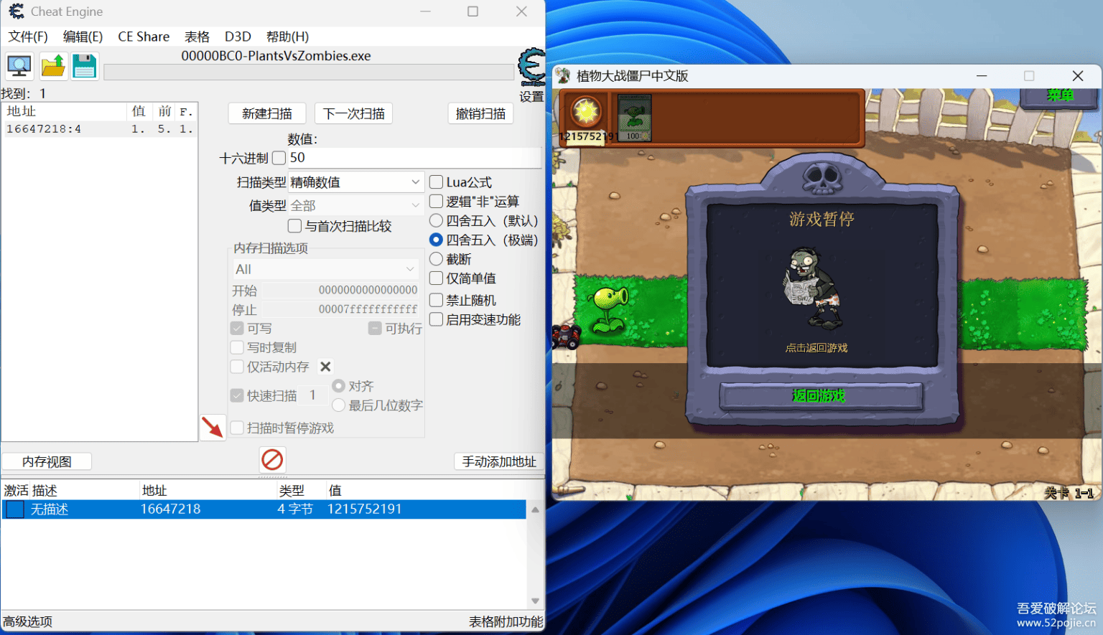
Task: Click the save floppy disk icon
Action: point(85,66)
